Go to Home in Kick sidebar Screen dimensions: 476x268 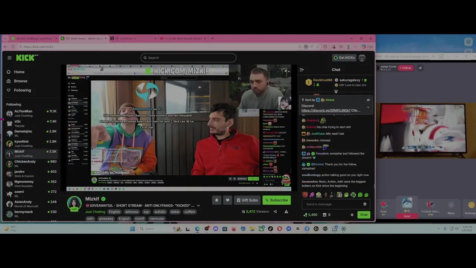[x=16, y=72]
